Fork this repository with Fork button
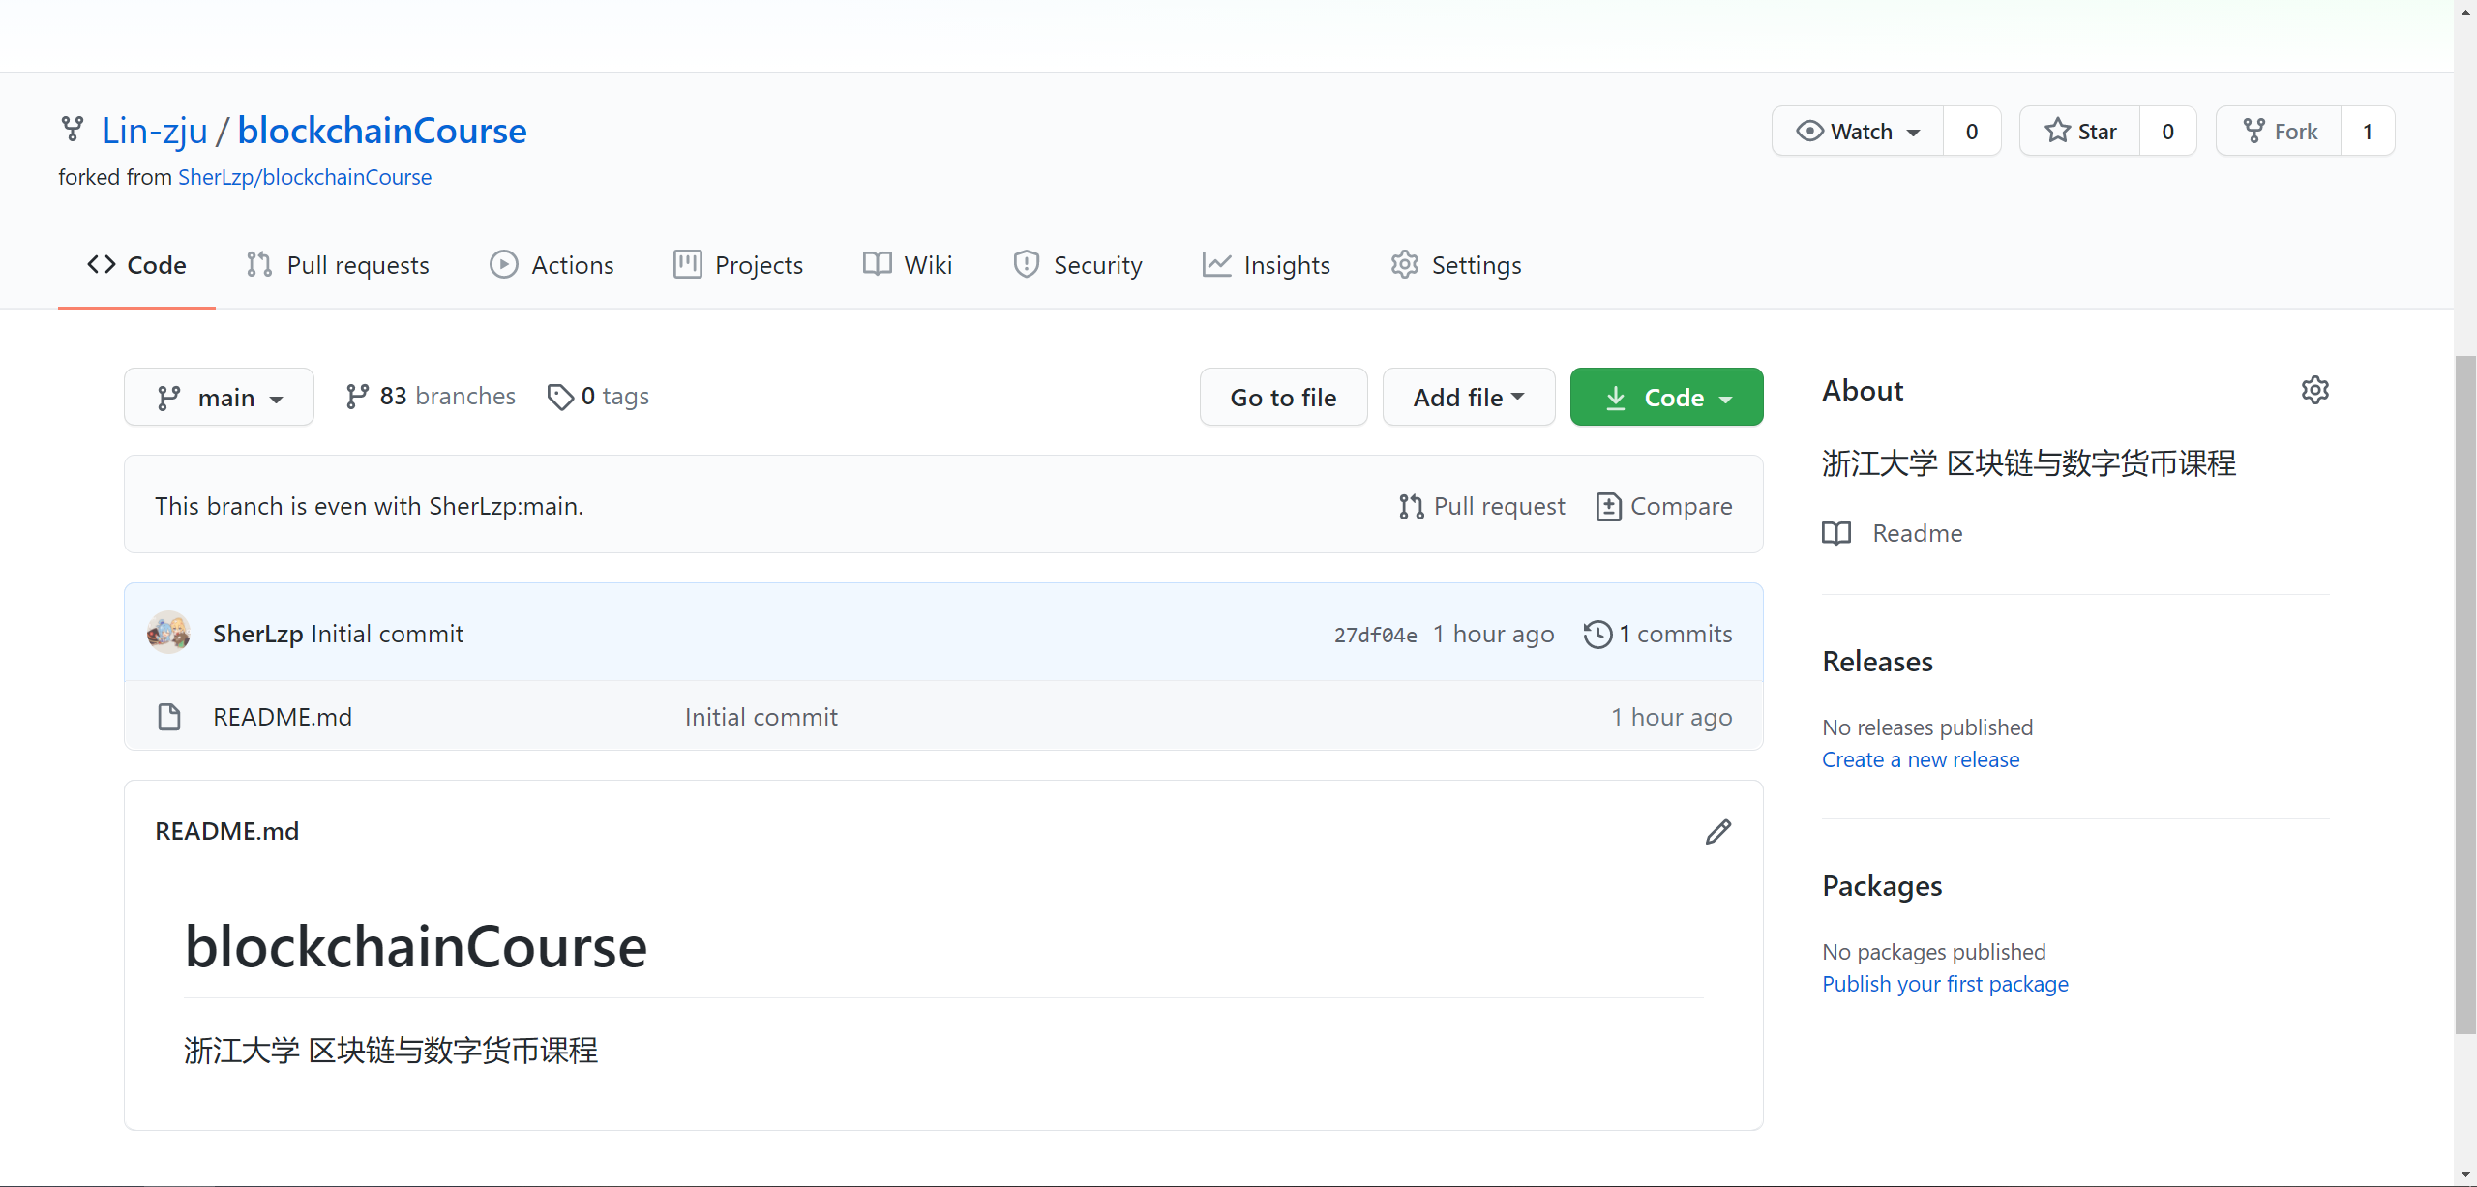This screenshot has height=1187, width=2477. point(2281,132)
